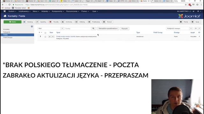204x114 pixels.
Task: Click the Szukaj search input field
Action: (x=77, y=28)
